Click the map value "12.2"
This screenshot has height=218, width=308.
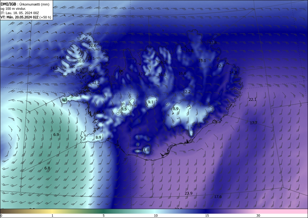(187, 92)
